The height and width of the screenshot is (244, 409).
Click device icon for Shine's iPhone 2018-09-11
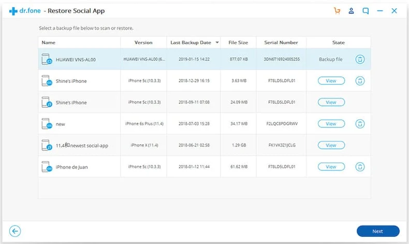[x=47, y=102]
